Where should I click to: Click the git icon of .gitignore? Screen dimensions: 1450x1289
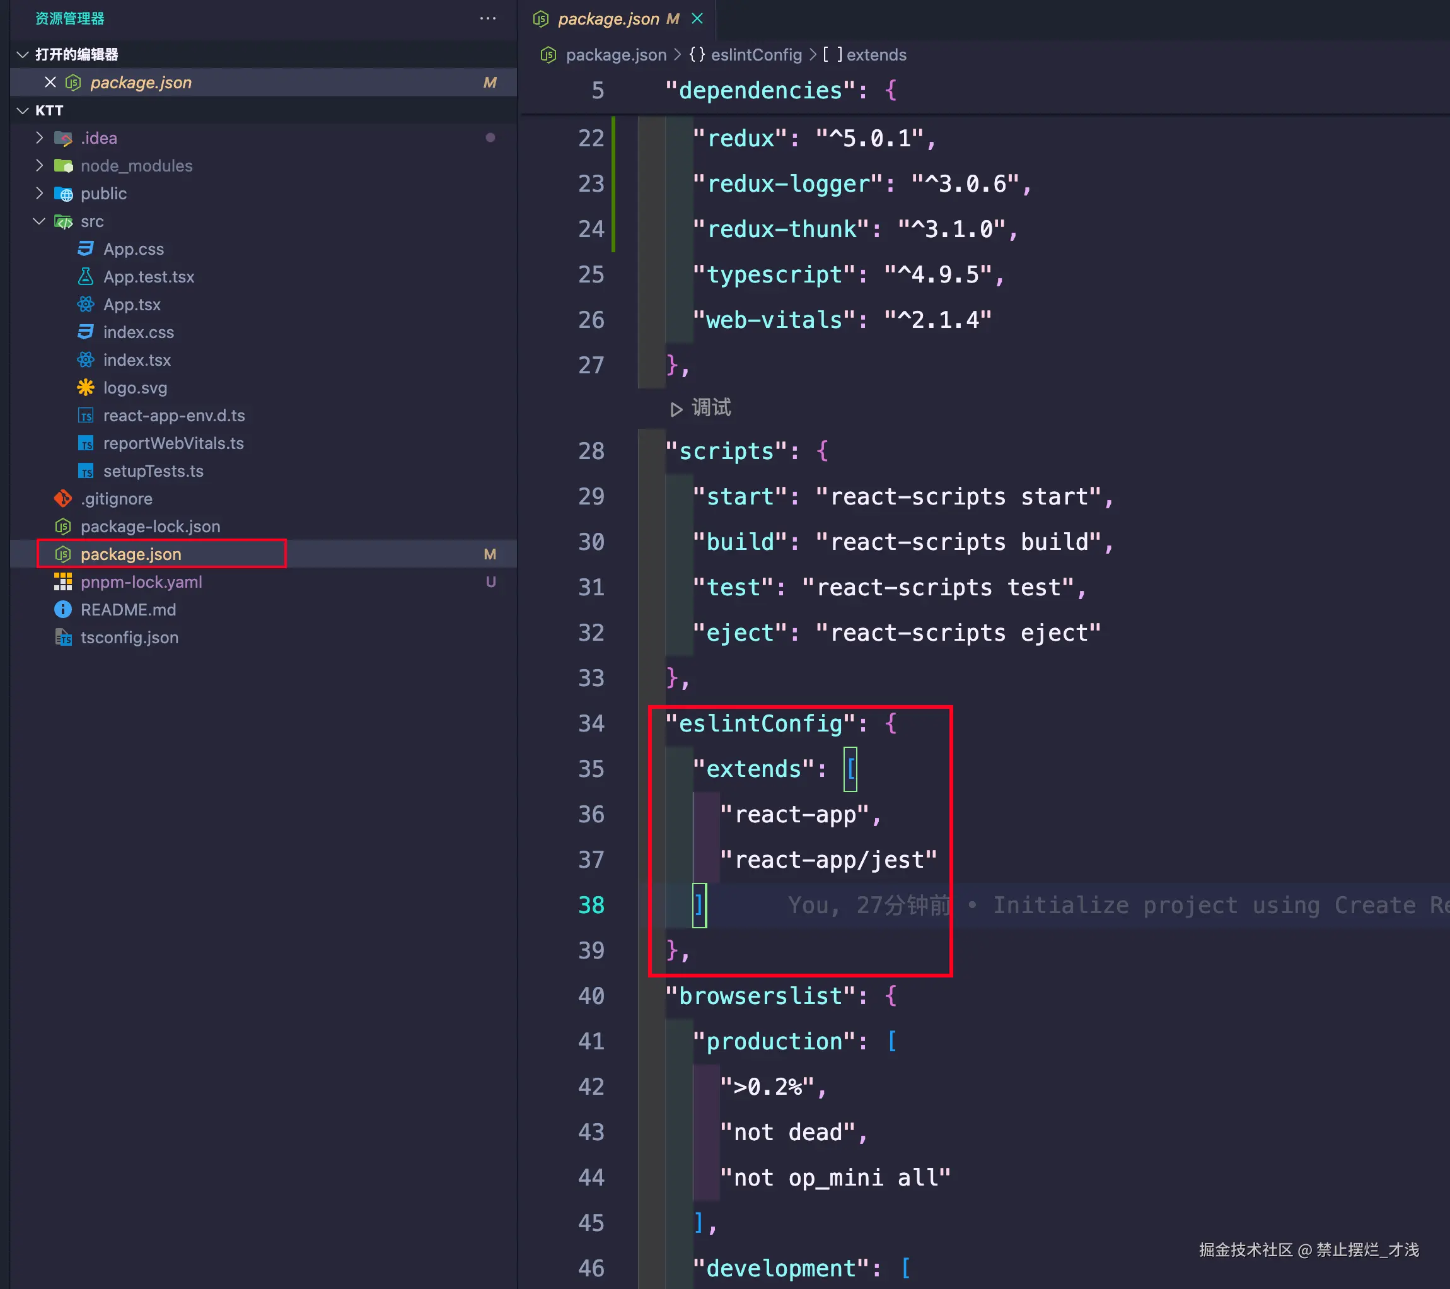[x=63, y=499]
